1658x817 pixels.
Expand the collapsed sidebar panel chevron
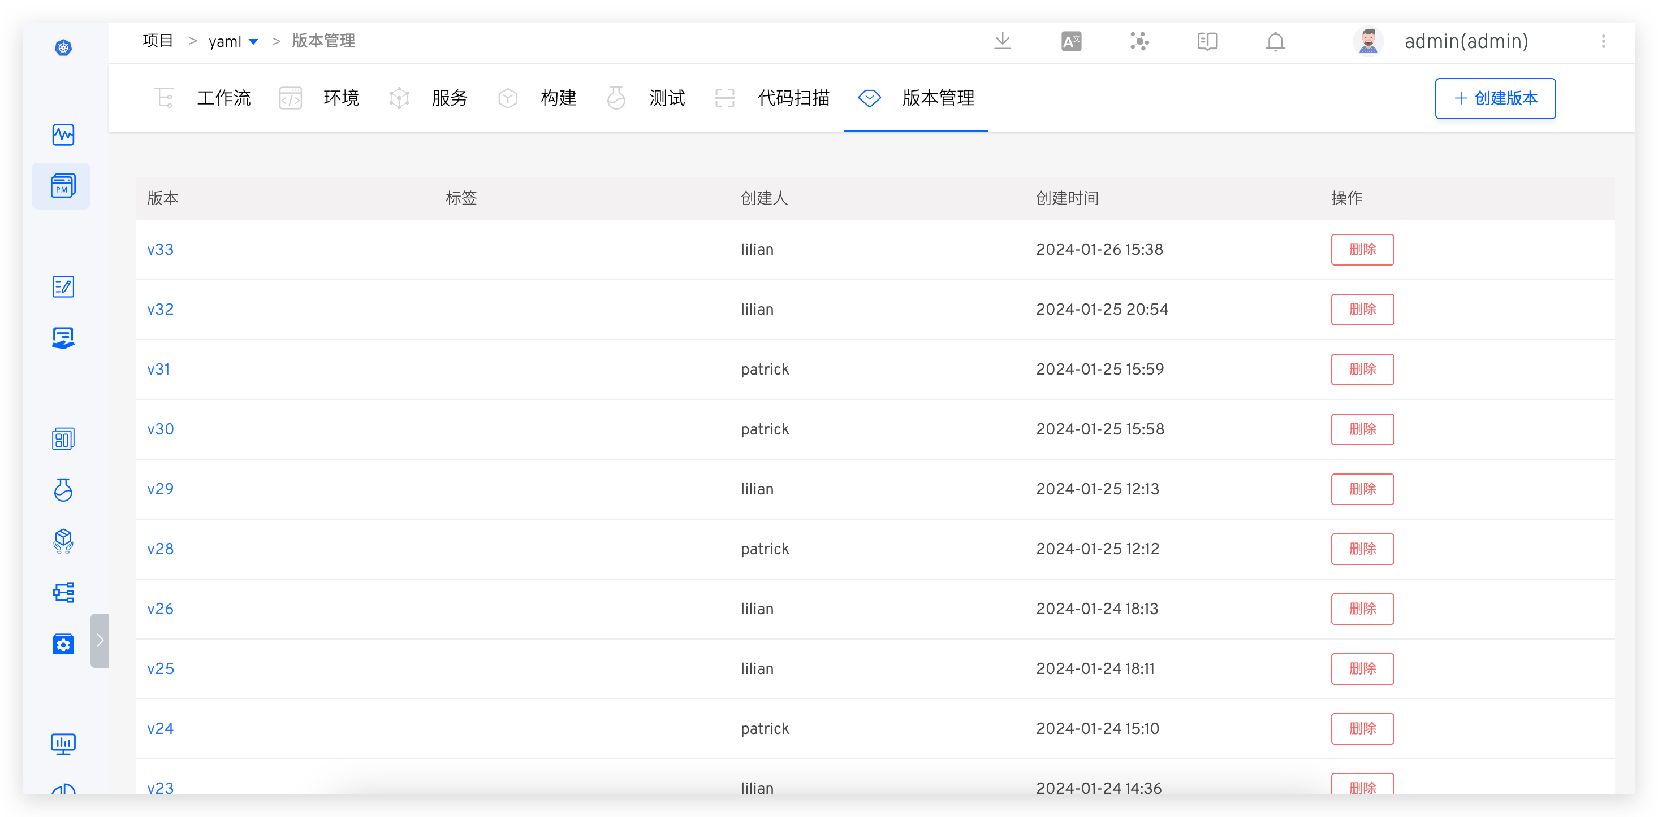(100, 640)
